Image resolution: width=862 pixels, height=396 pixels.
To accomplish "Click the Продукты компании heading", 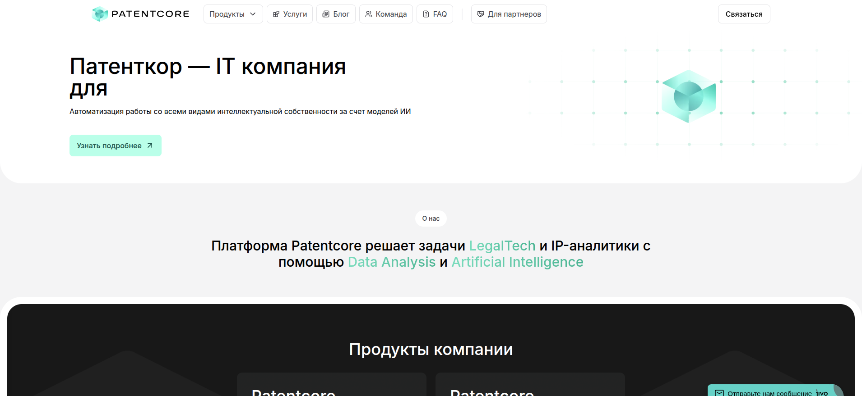I will (431, 349).
